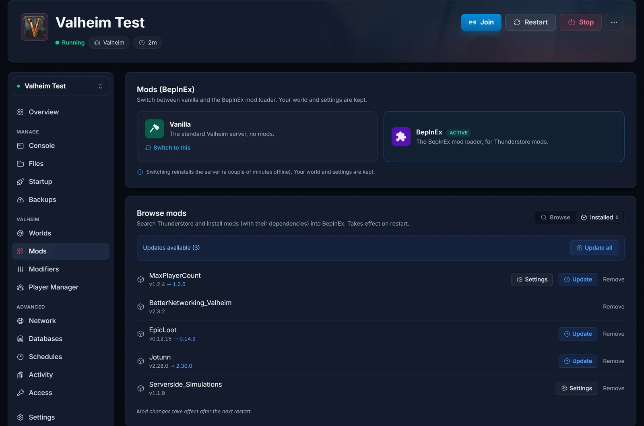This screenshot has width=644, height=426.
Task: Click the EpicLoot package icon
Action: (140, 334)
